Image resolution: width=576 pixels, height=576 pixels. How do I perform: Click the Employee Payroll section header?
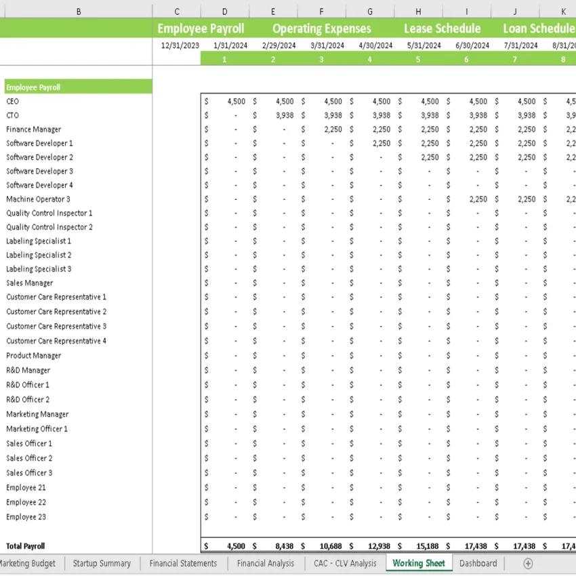(x=201, y=28)
